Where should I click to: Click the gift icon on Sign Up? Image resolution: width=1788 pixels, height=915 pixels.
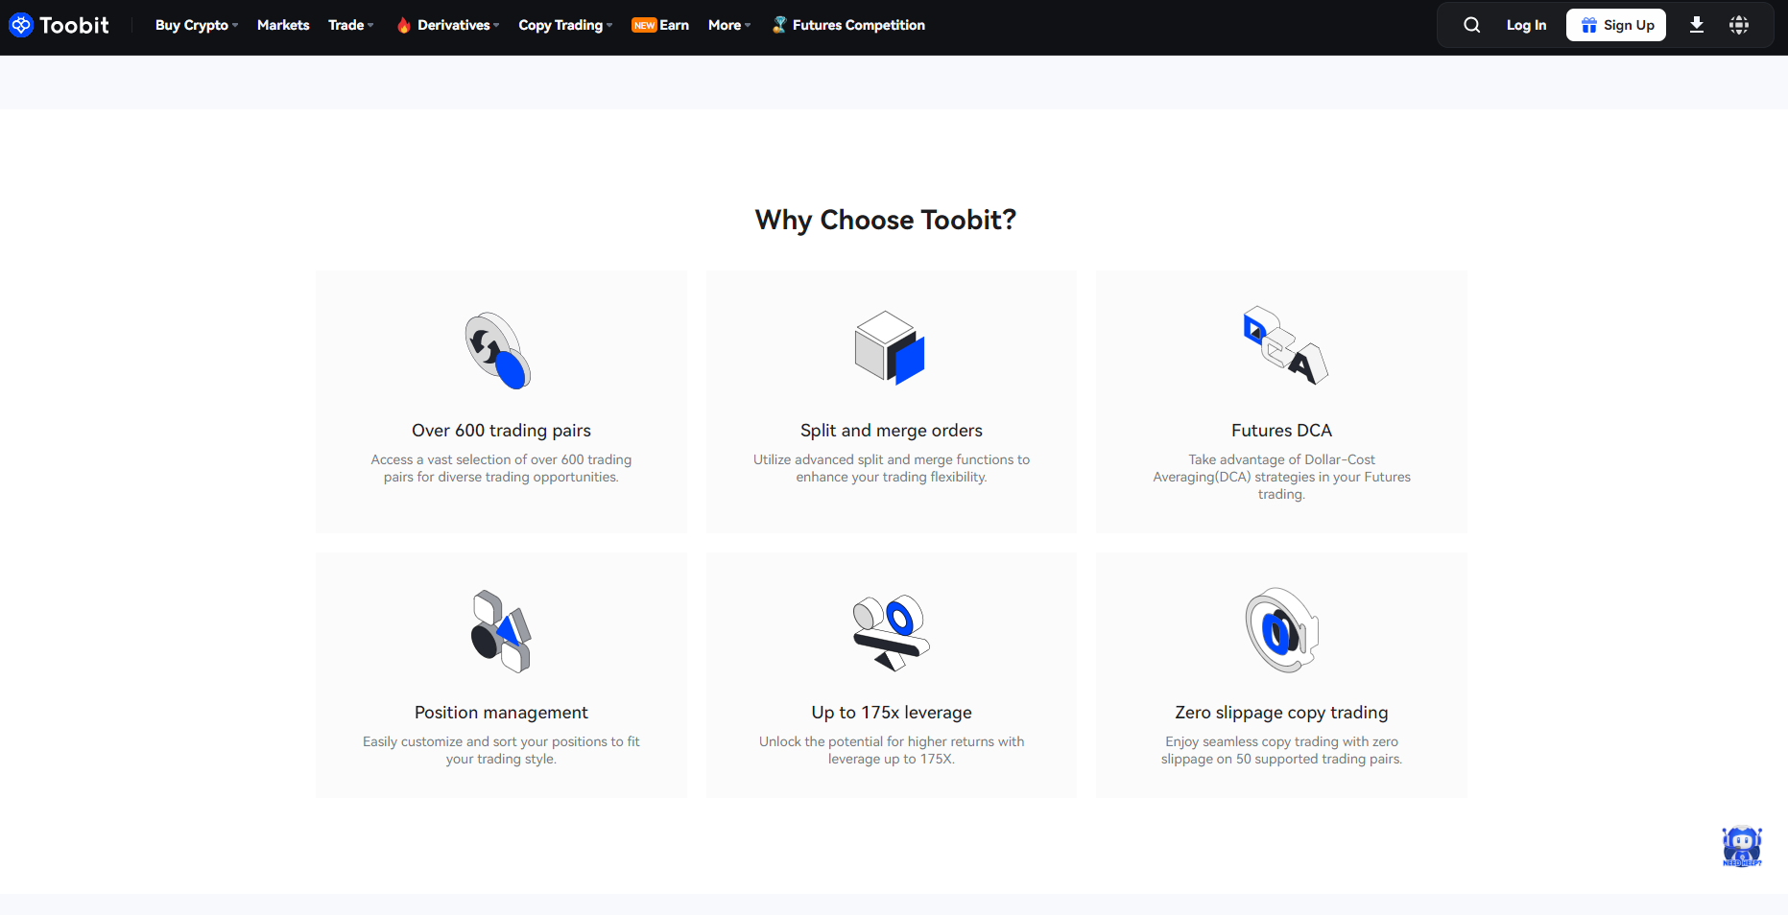point(1589,25)
